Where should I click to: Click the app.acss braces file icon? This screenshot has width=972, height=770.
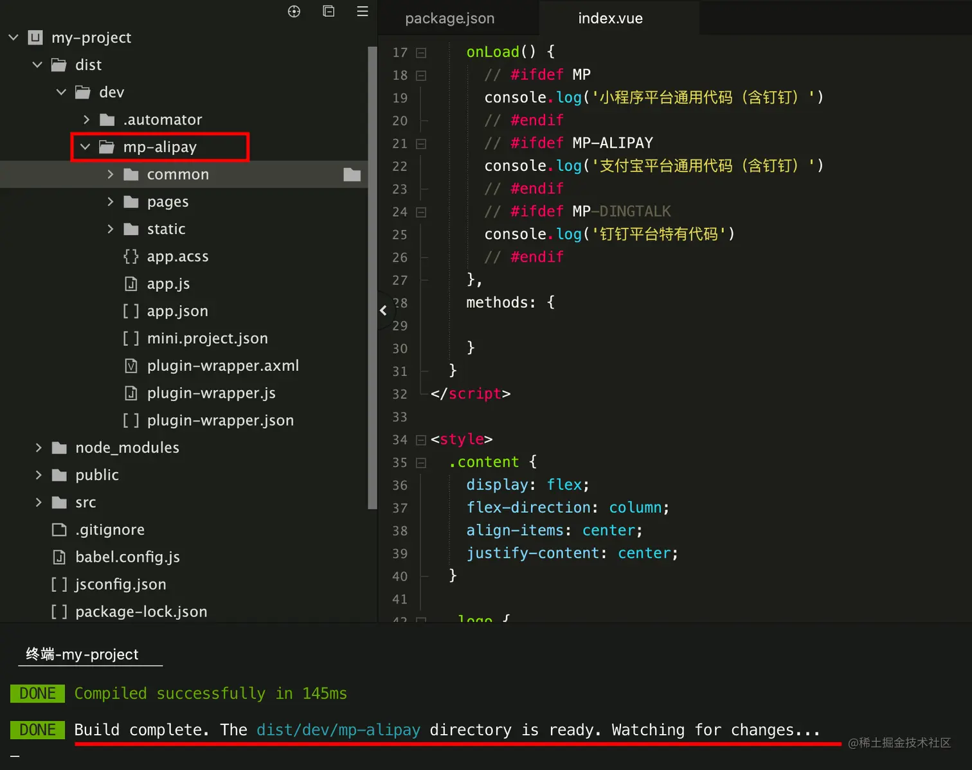tap(131, 256)
